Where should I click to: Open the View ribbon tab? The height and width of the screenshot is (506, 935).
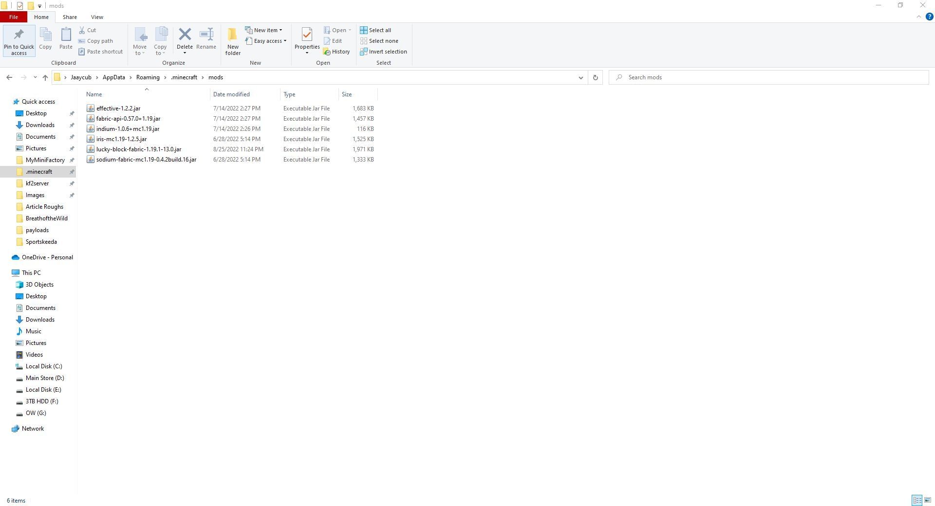coord(97,17)
